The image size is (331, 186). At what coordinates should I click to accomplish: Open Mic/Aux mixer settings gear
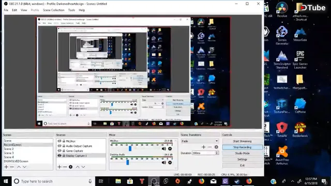[170, 149]
